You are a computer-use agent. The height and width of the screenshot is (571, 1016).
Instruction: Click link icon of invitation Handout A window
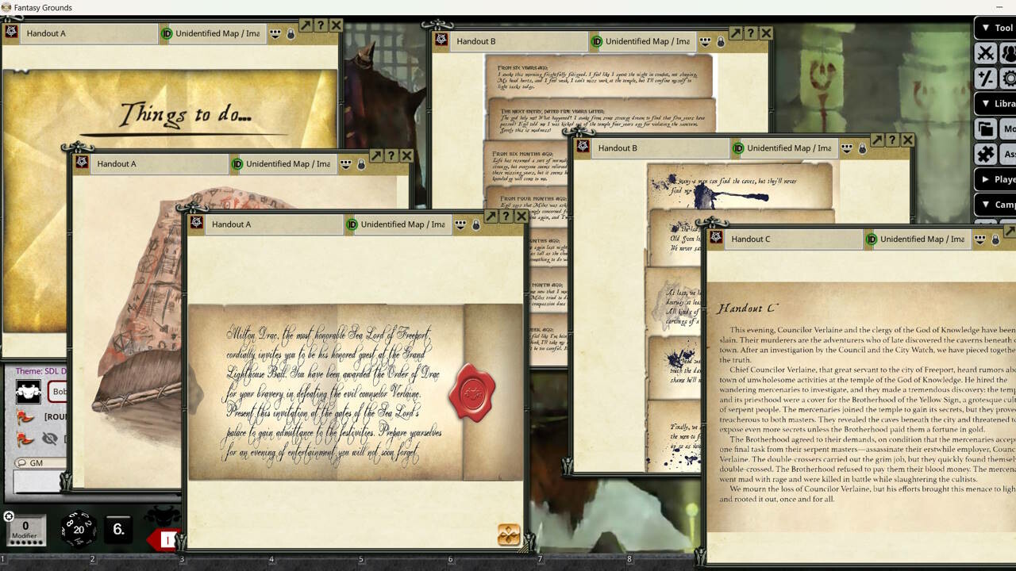tap(196, 223)
